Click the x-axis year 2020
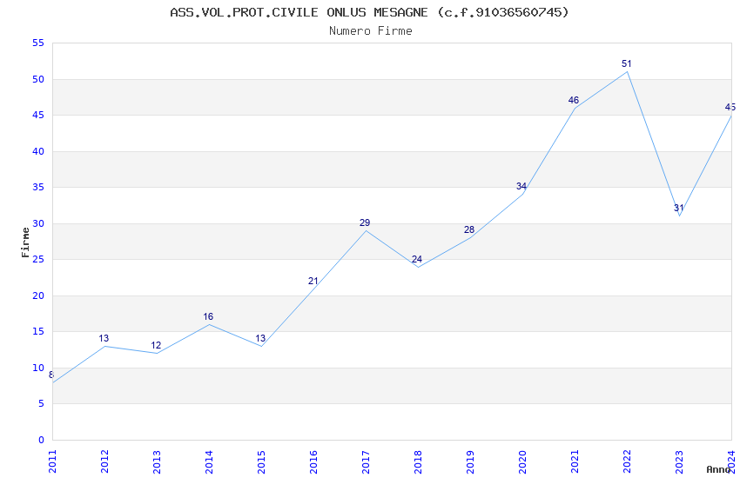The height and width of the screenshot is (478, 740). click(522, 461)
